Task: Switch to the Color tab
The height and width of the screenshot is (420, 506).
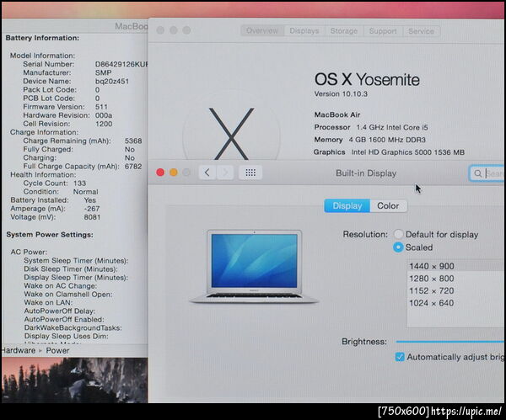Action: (x=388, y=206)
